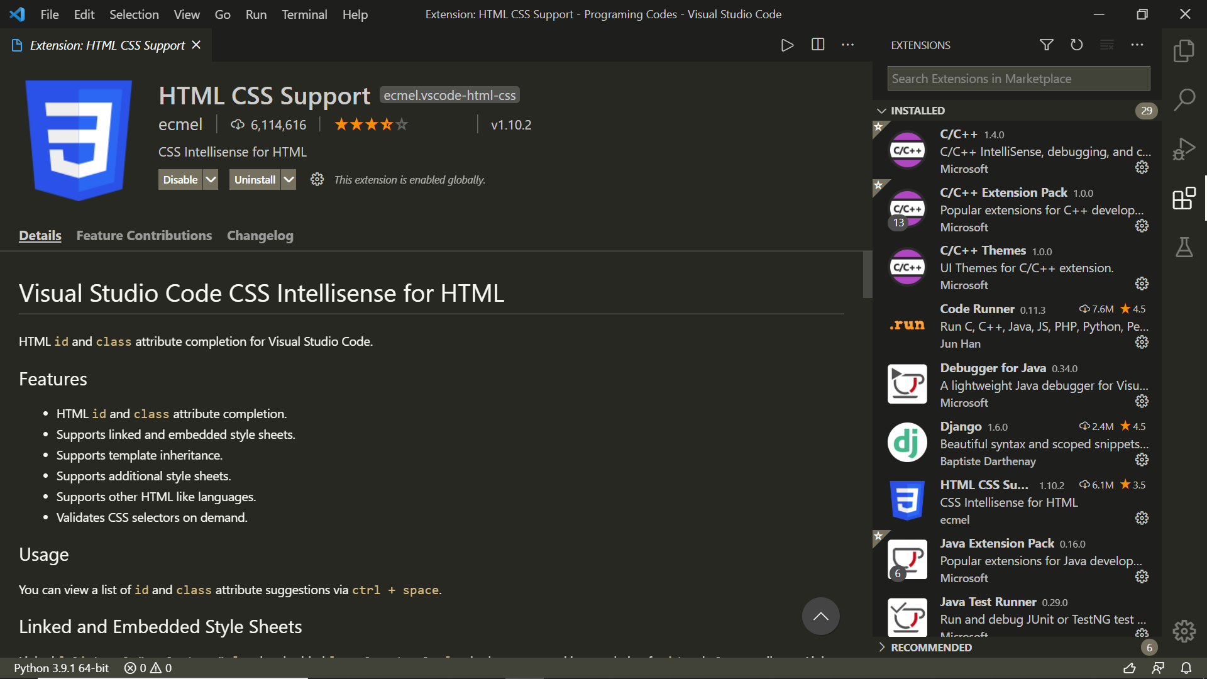This screenshot has height=679, width=1207.
Task: Open gear menu for Debugger for Java
Action: [1142, 401]
